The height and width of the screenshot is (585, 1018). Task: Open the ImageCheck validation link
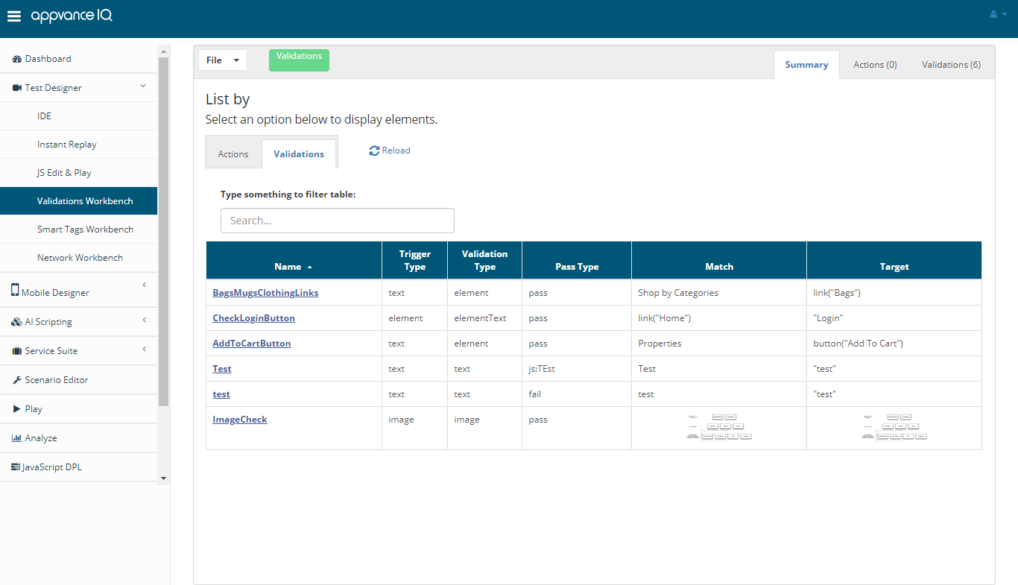click(240, 420)
